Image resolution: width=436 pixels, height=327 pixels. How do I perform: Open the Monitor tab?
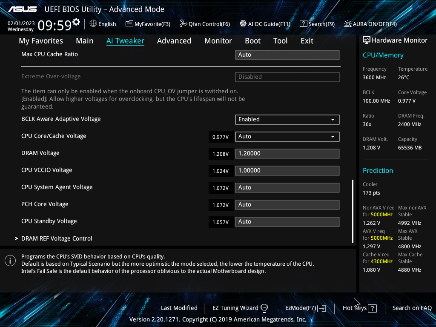coord(218,40)
